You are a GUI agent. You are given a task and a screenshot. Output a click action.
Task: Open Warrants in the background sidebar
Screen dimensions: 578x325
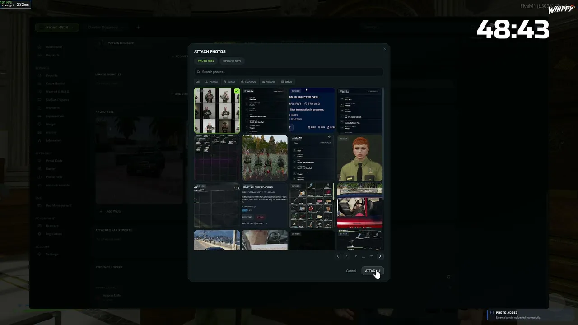click(53, 108)
